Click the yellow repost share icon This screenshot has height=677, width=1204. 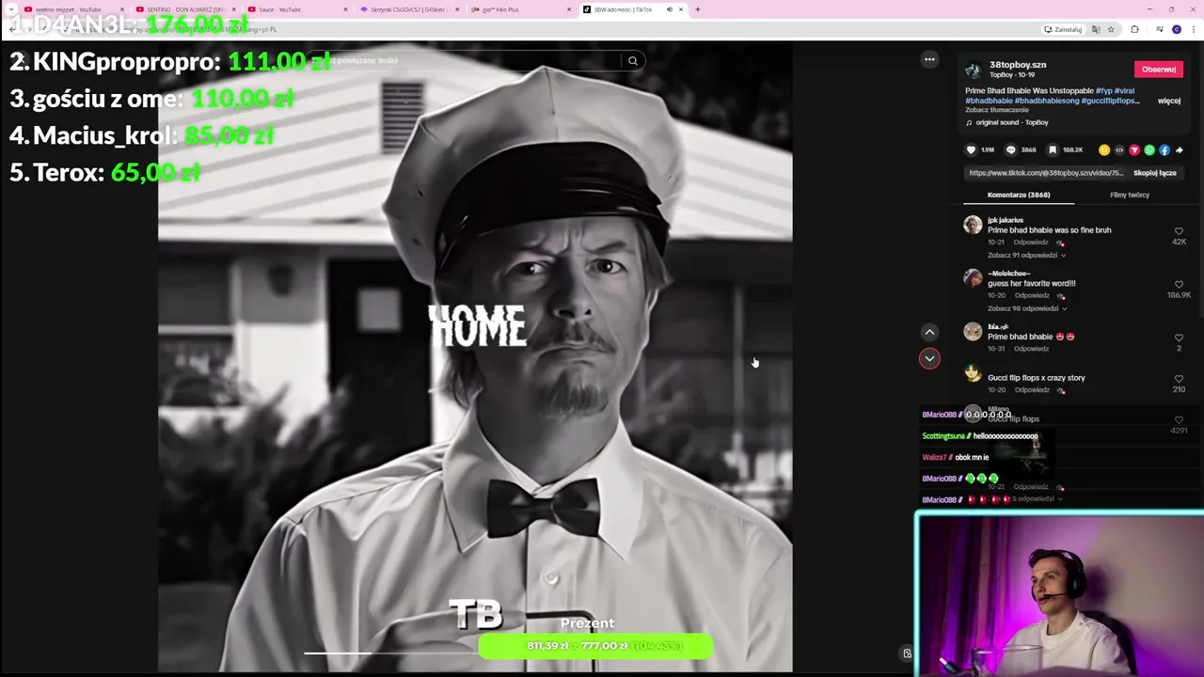[1104, 150]
